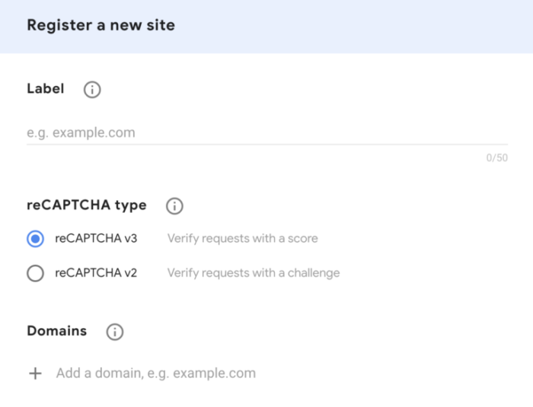The height and width of the screenshot is (407, 533).
Task: Click 'Verify requests with a score' description
Action: [242, 239]
